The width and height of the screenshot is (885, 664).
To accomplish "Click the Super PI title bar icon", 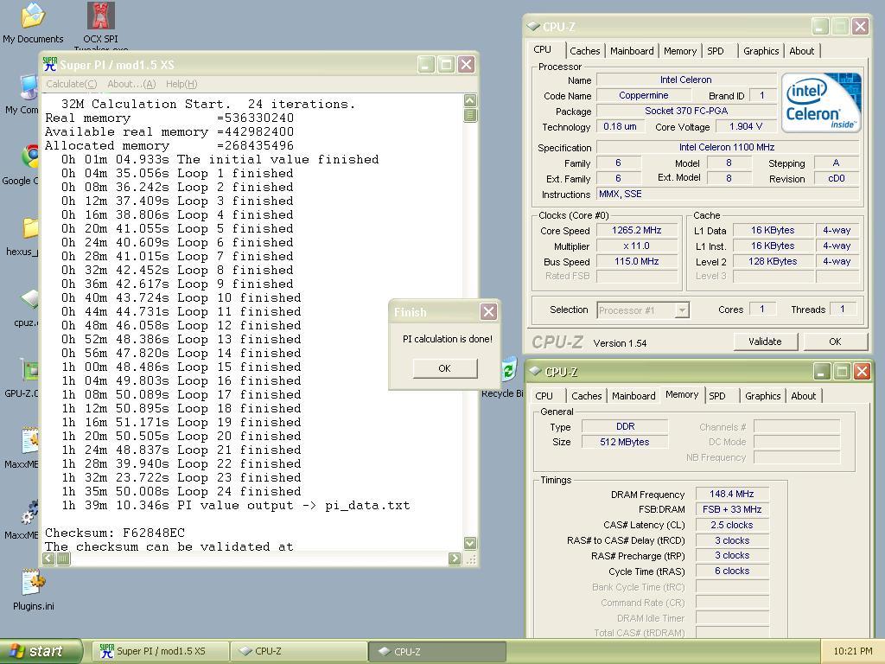I will (x=50, y=64).
